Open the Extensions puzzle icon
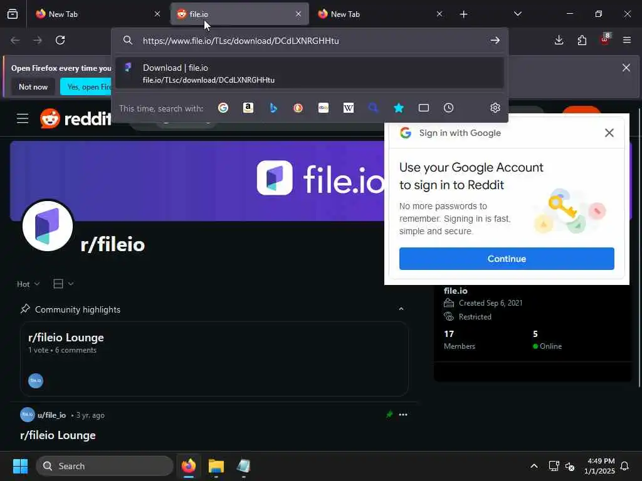Screen dimensions: 642x481 click(x=582, y=40)
